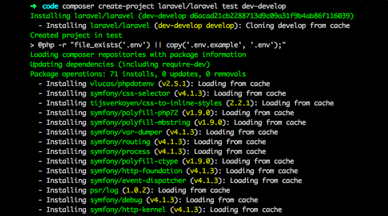This screenshot has width=388, height=216.
Task: Click the '@php -r file_exists' script line
Action: pyautogui.click(x=158, y=45)
